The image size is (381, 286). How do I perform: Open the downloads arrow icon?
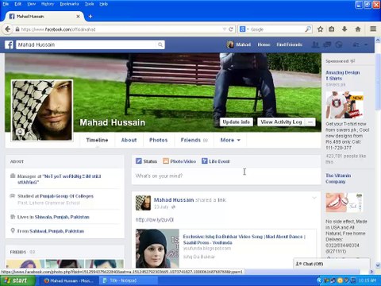coord(344,29)
